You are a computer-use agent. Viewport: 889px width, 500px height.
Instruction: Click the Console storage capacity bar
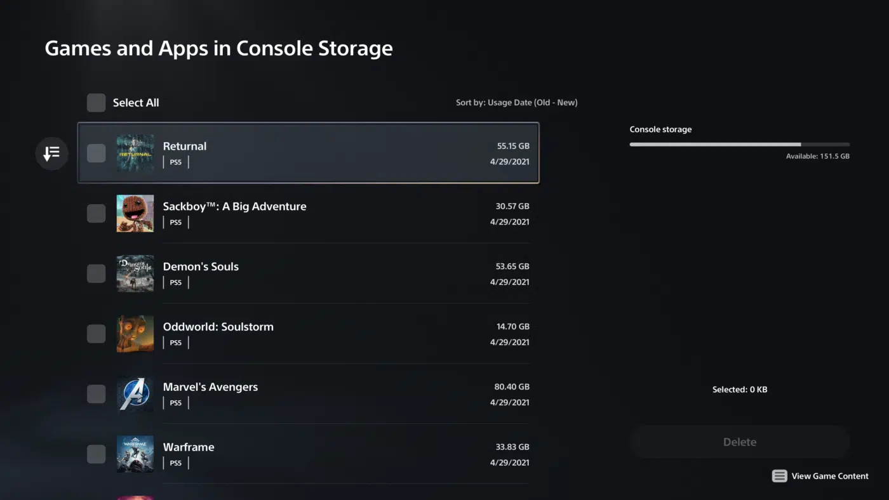[x=739, y=144]
